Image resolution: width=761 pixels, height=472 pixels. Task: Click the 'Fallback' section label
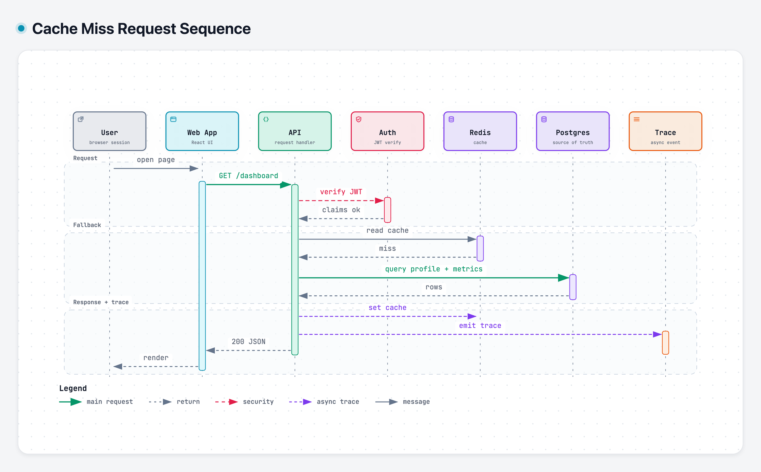87,225
